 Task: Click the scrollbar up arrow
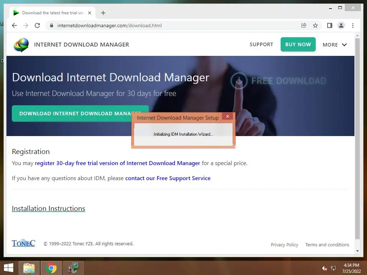(357, 35)
